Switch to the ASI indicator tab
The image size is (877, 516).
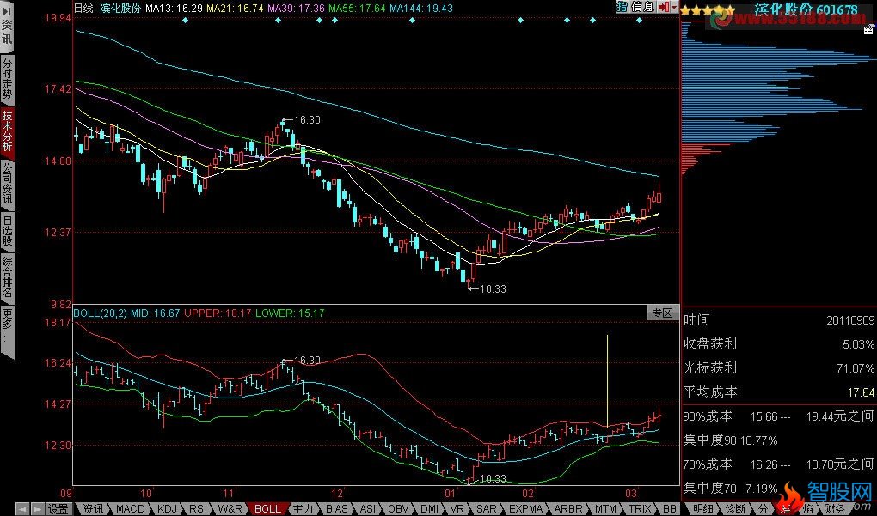[x=367, y=509]
